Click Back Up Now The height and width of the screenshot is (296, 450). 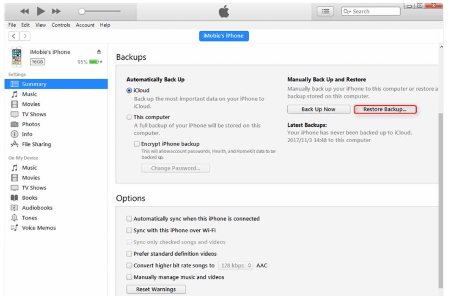pyautogui.click(x=319, y=109)
